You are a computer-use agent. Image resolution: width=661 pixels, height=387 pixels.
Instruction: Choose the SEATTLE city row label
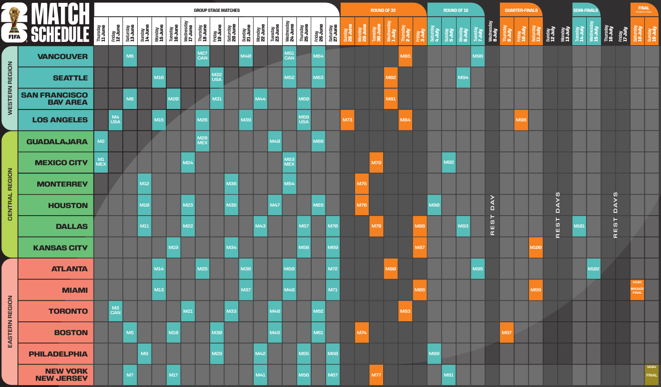[x=56, y=78]
